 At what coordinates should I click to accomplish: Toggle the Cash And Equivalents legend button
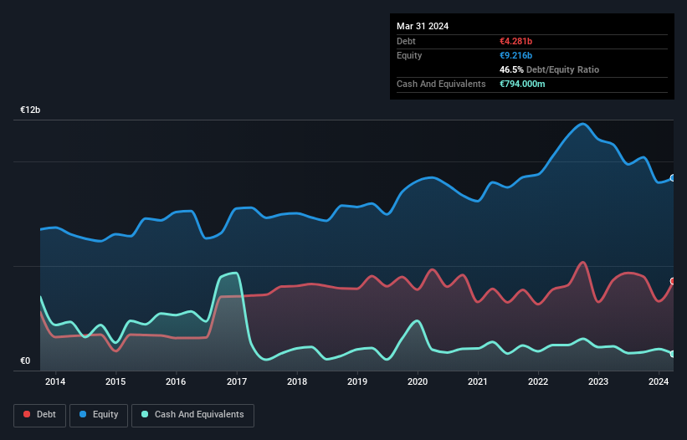pyautogui.click(x=192, y=415)
